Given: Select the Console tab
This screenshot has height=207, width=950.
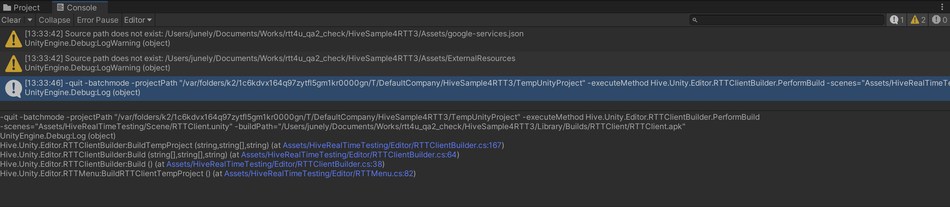Looking at the screenshot, I should pos(81,7).
